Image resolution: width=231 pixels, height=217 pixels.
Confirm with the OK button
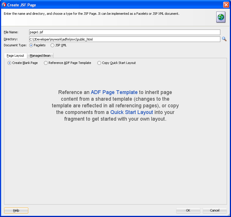(x=188, y=210)
